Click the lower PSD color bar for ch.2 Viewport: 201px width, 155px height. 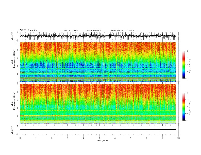[184, 107]
